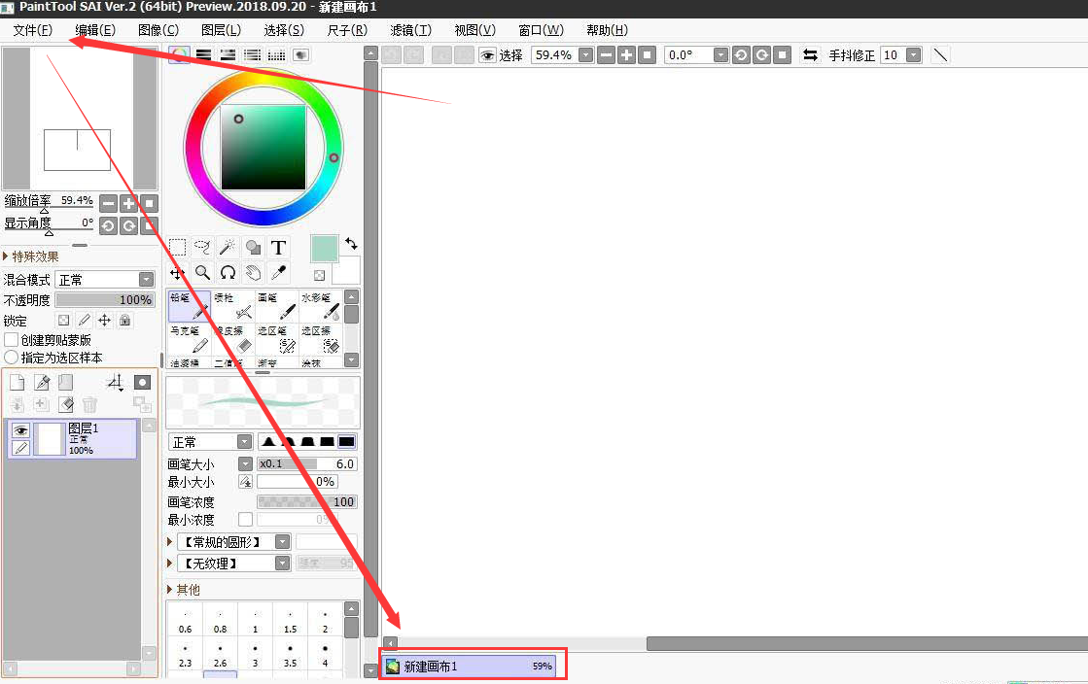Open the 编辑(E) menu

click(x=95, y=30)
